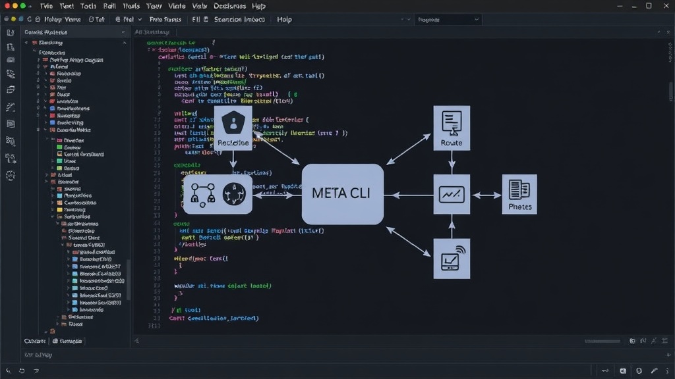Open the Vinte menu in the menu bar
Screen dimensions: 675x379
pos(177,6)
